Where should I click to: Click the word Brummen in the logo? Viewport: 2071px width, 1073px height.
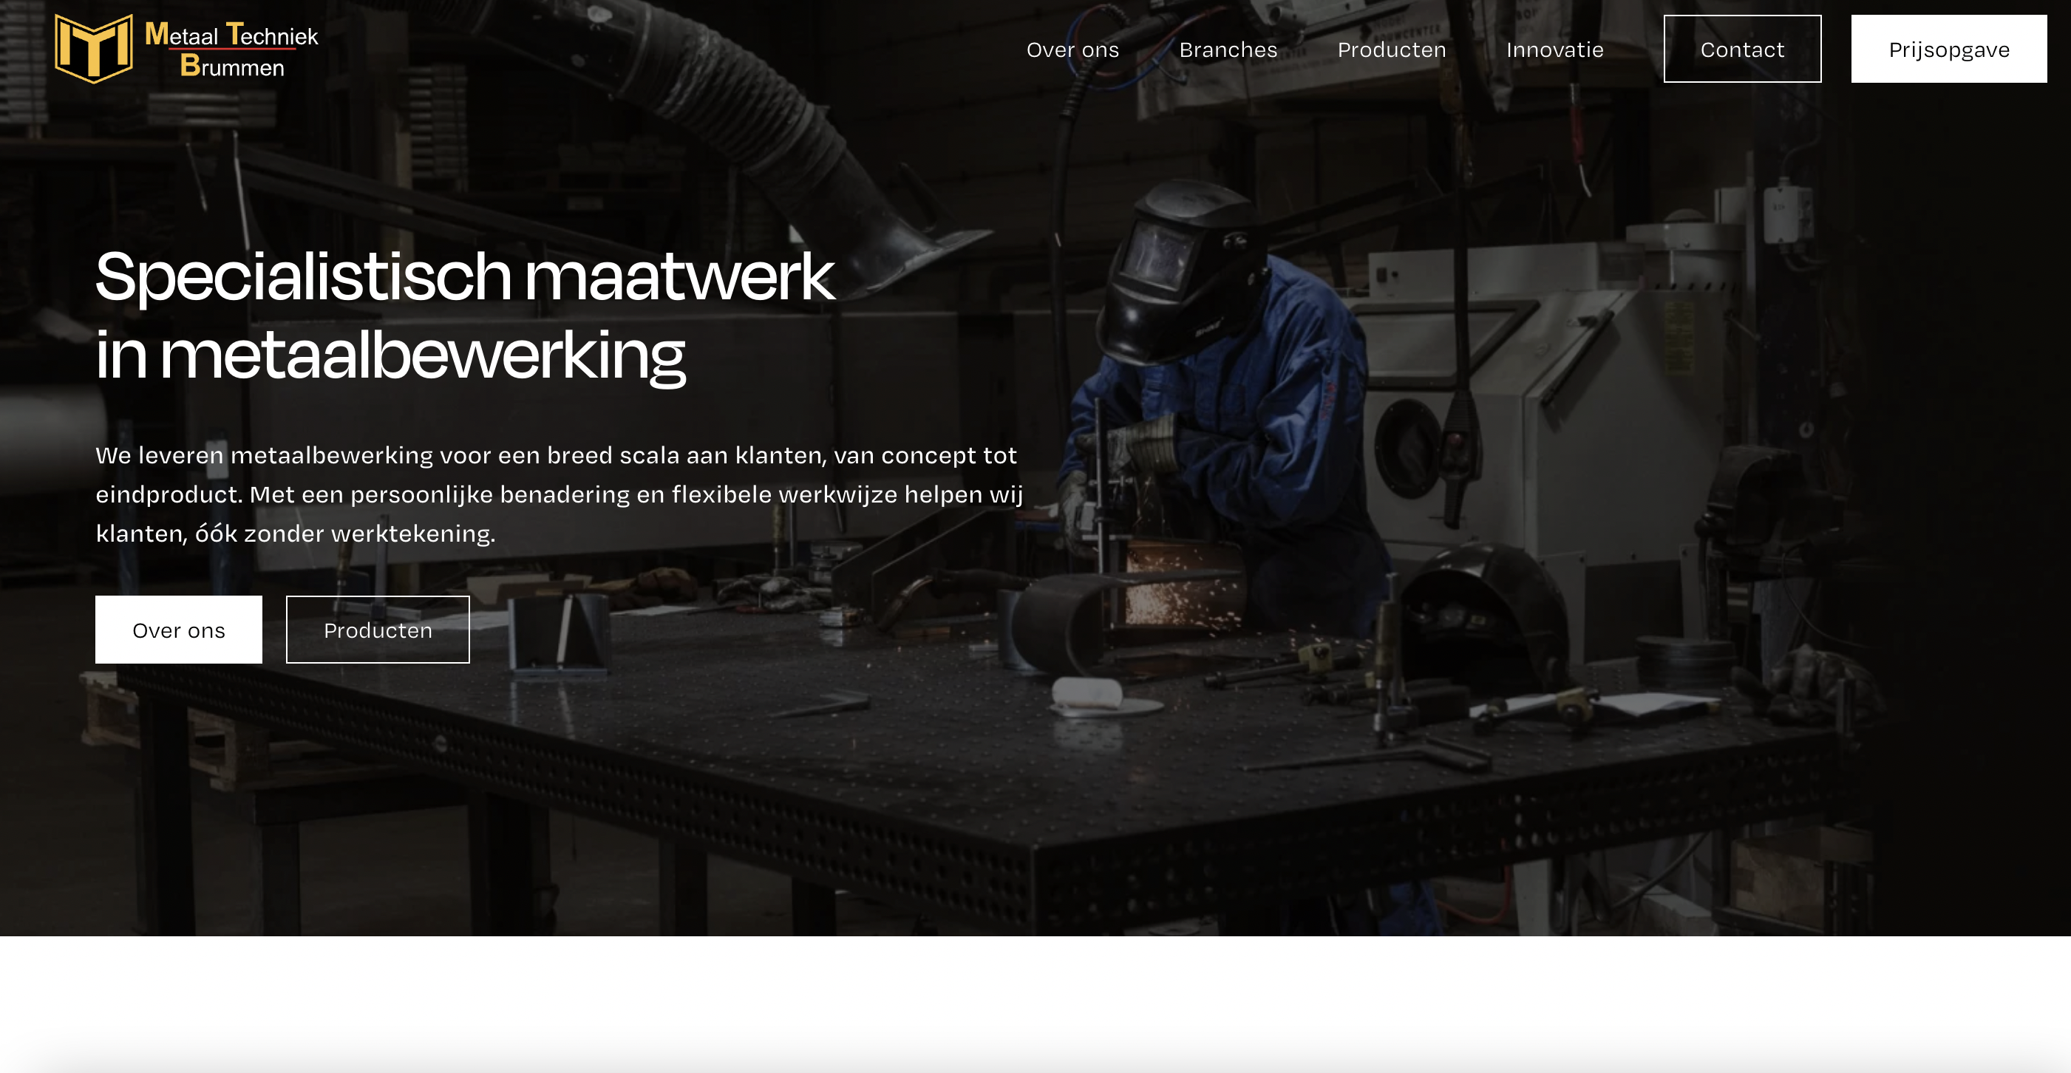(x=231, y=66)
